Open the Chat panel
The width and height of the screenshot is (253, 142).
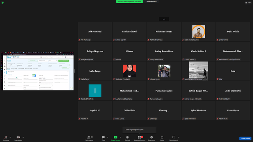tap(103, 138)
